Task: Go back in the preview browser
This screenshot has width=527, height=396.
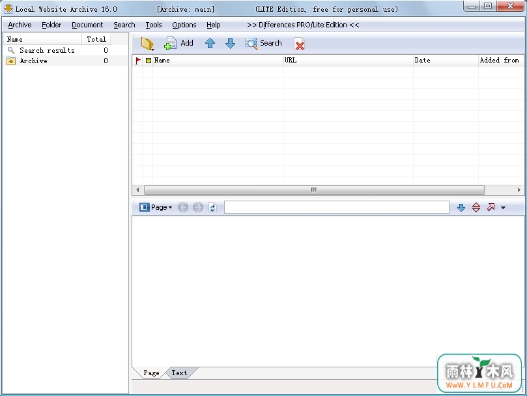Action: click(183, 207)
